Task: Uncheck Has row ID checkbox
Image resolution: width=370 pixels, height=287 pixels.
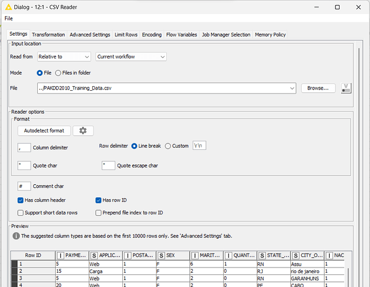Action: (99, 200)
